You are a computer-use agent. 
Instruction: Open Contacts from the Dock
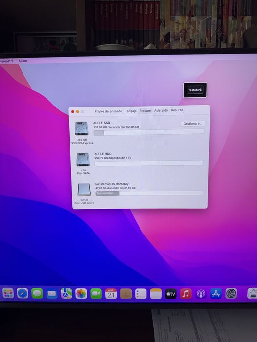pos(126,294)
